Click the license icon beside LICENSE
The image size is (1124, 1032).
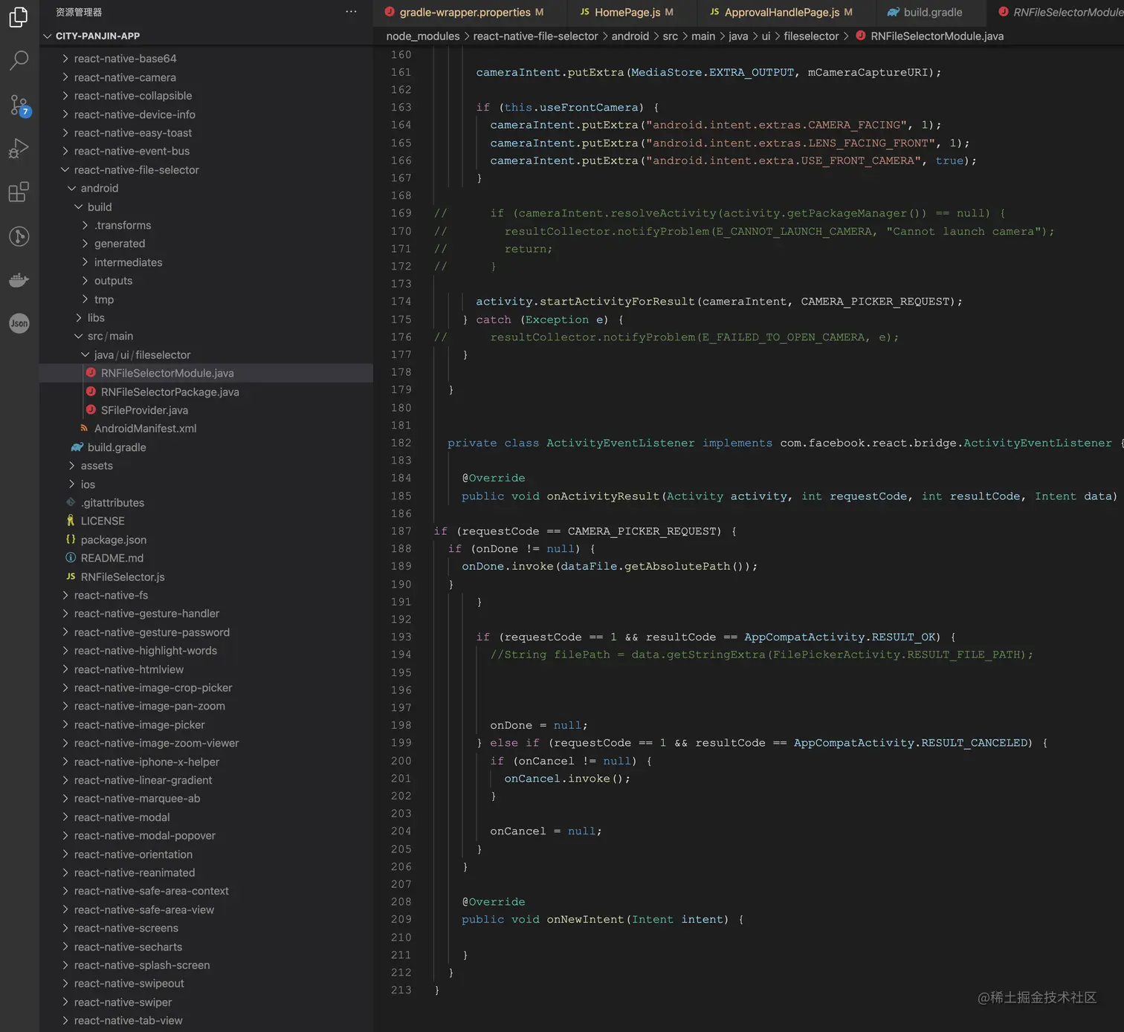click(71, 521)
